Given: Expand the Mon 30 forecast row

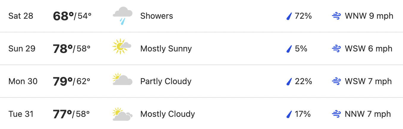Looking at the screenshot, I should pyautogui.click(x=201, y=81).
